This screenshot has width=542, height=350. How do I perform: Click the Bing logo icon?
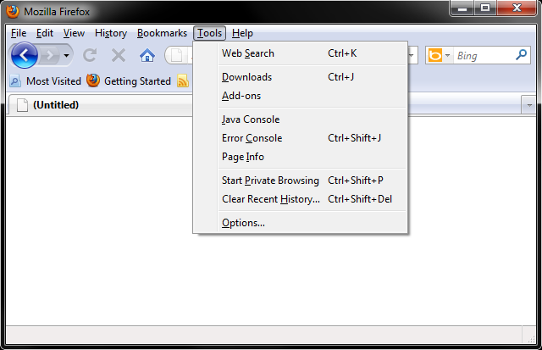click(435, 55)
